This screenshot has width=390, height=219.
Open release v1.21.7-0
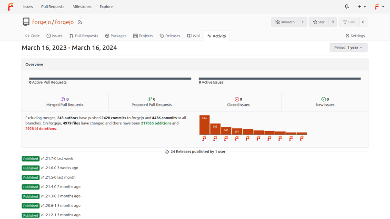pos(49,159)
